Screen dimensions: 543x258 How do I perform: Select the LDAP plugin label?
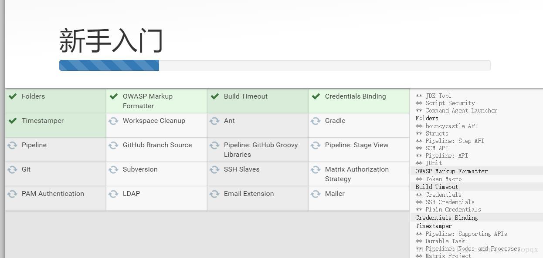(x=132, y=194)
